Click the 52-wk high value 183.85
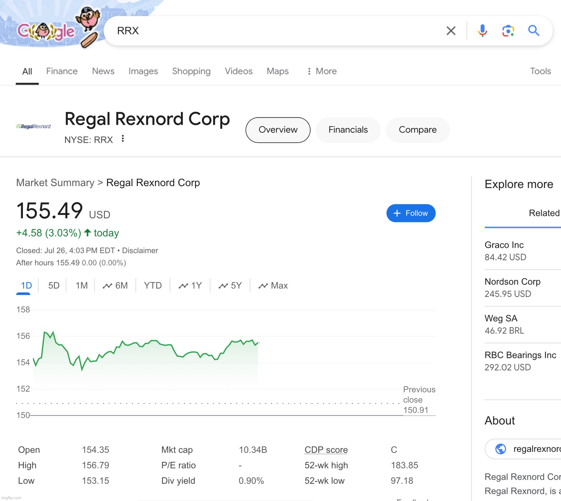 coord(404,465)
